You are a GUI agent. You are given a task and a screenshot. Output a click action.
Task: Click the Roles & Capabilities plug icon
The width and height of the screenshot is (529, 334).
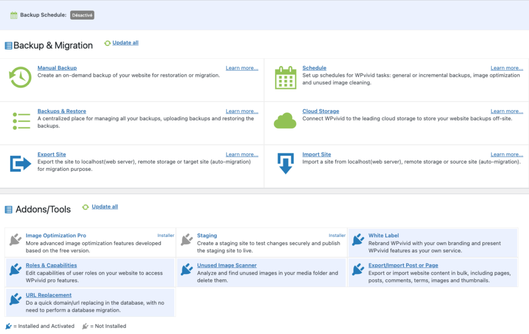pos(15,269)
